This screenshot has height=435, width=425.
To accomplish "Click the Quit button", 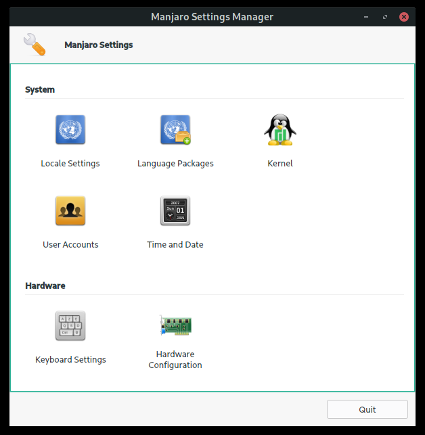I will (367, 409).
